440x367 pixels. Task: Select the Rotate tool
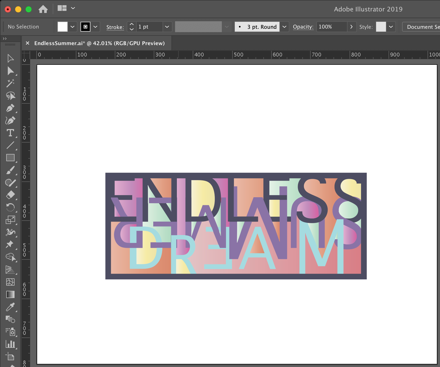[10, 207]
